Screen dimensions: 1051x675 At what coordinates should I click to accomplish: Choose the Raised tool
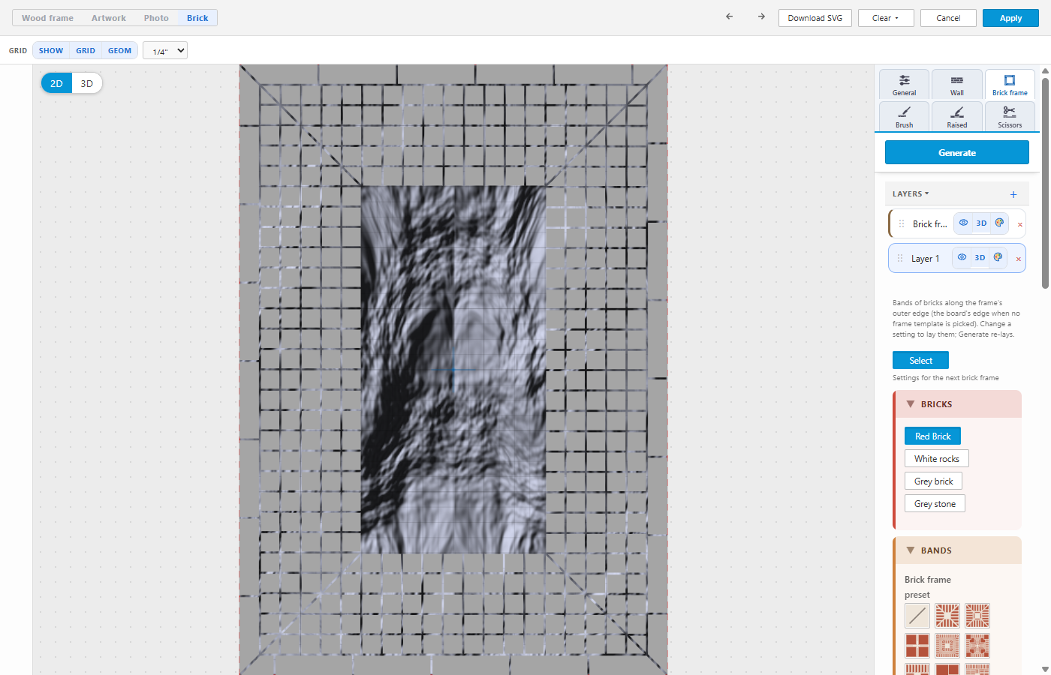coord(957,116)
